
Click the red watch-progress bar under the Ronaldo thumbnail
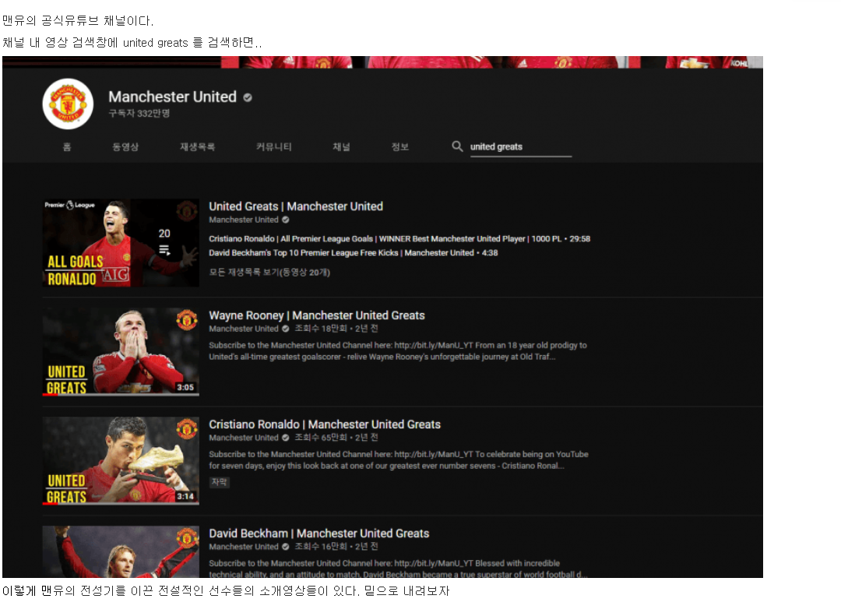51,504
